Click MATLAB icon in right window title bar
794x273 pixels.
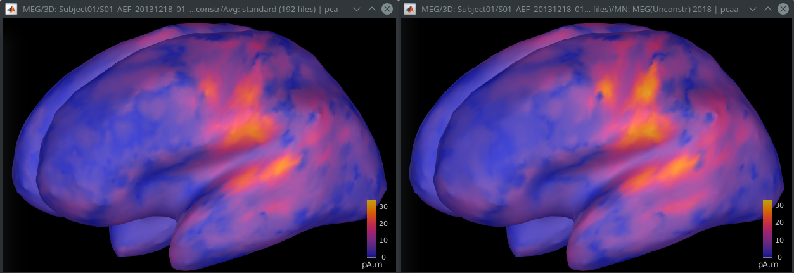click(409, 9)
